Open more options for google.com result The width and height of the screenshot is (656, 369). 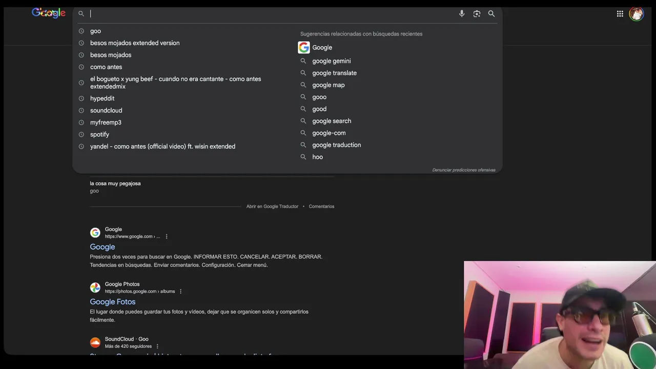[x=167, y=237]
